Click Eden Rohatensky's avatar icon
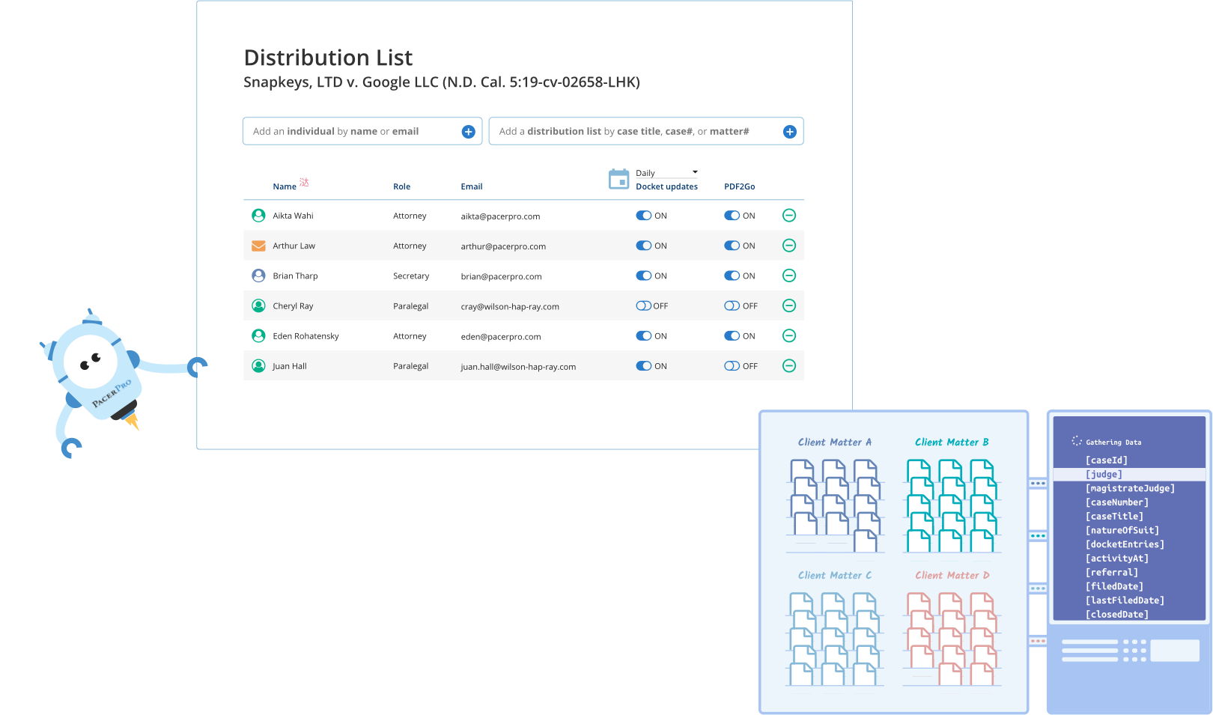The width and height of the screenshot is (1213, 715). (x=258, y=335)
